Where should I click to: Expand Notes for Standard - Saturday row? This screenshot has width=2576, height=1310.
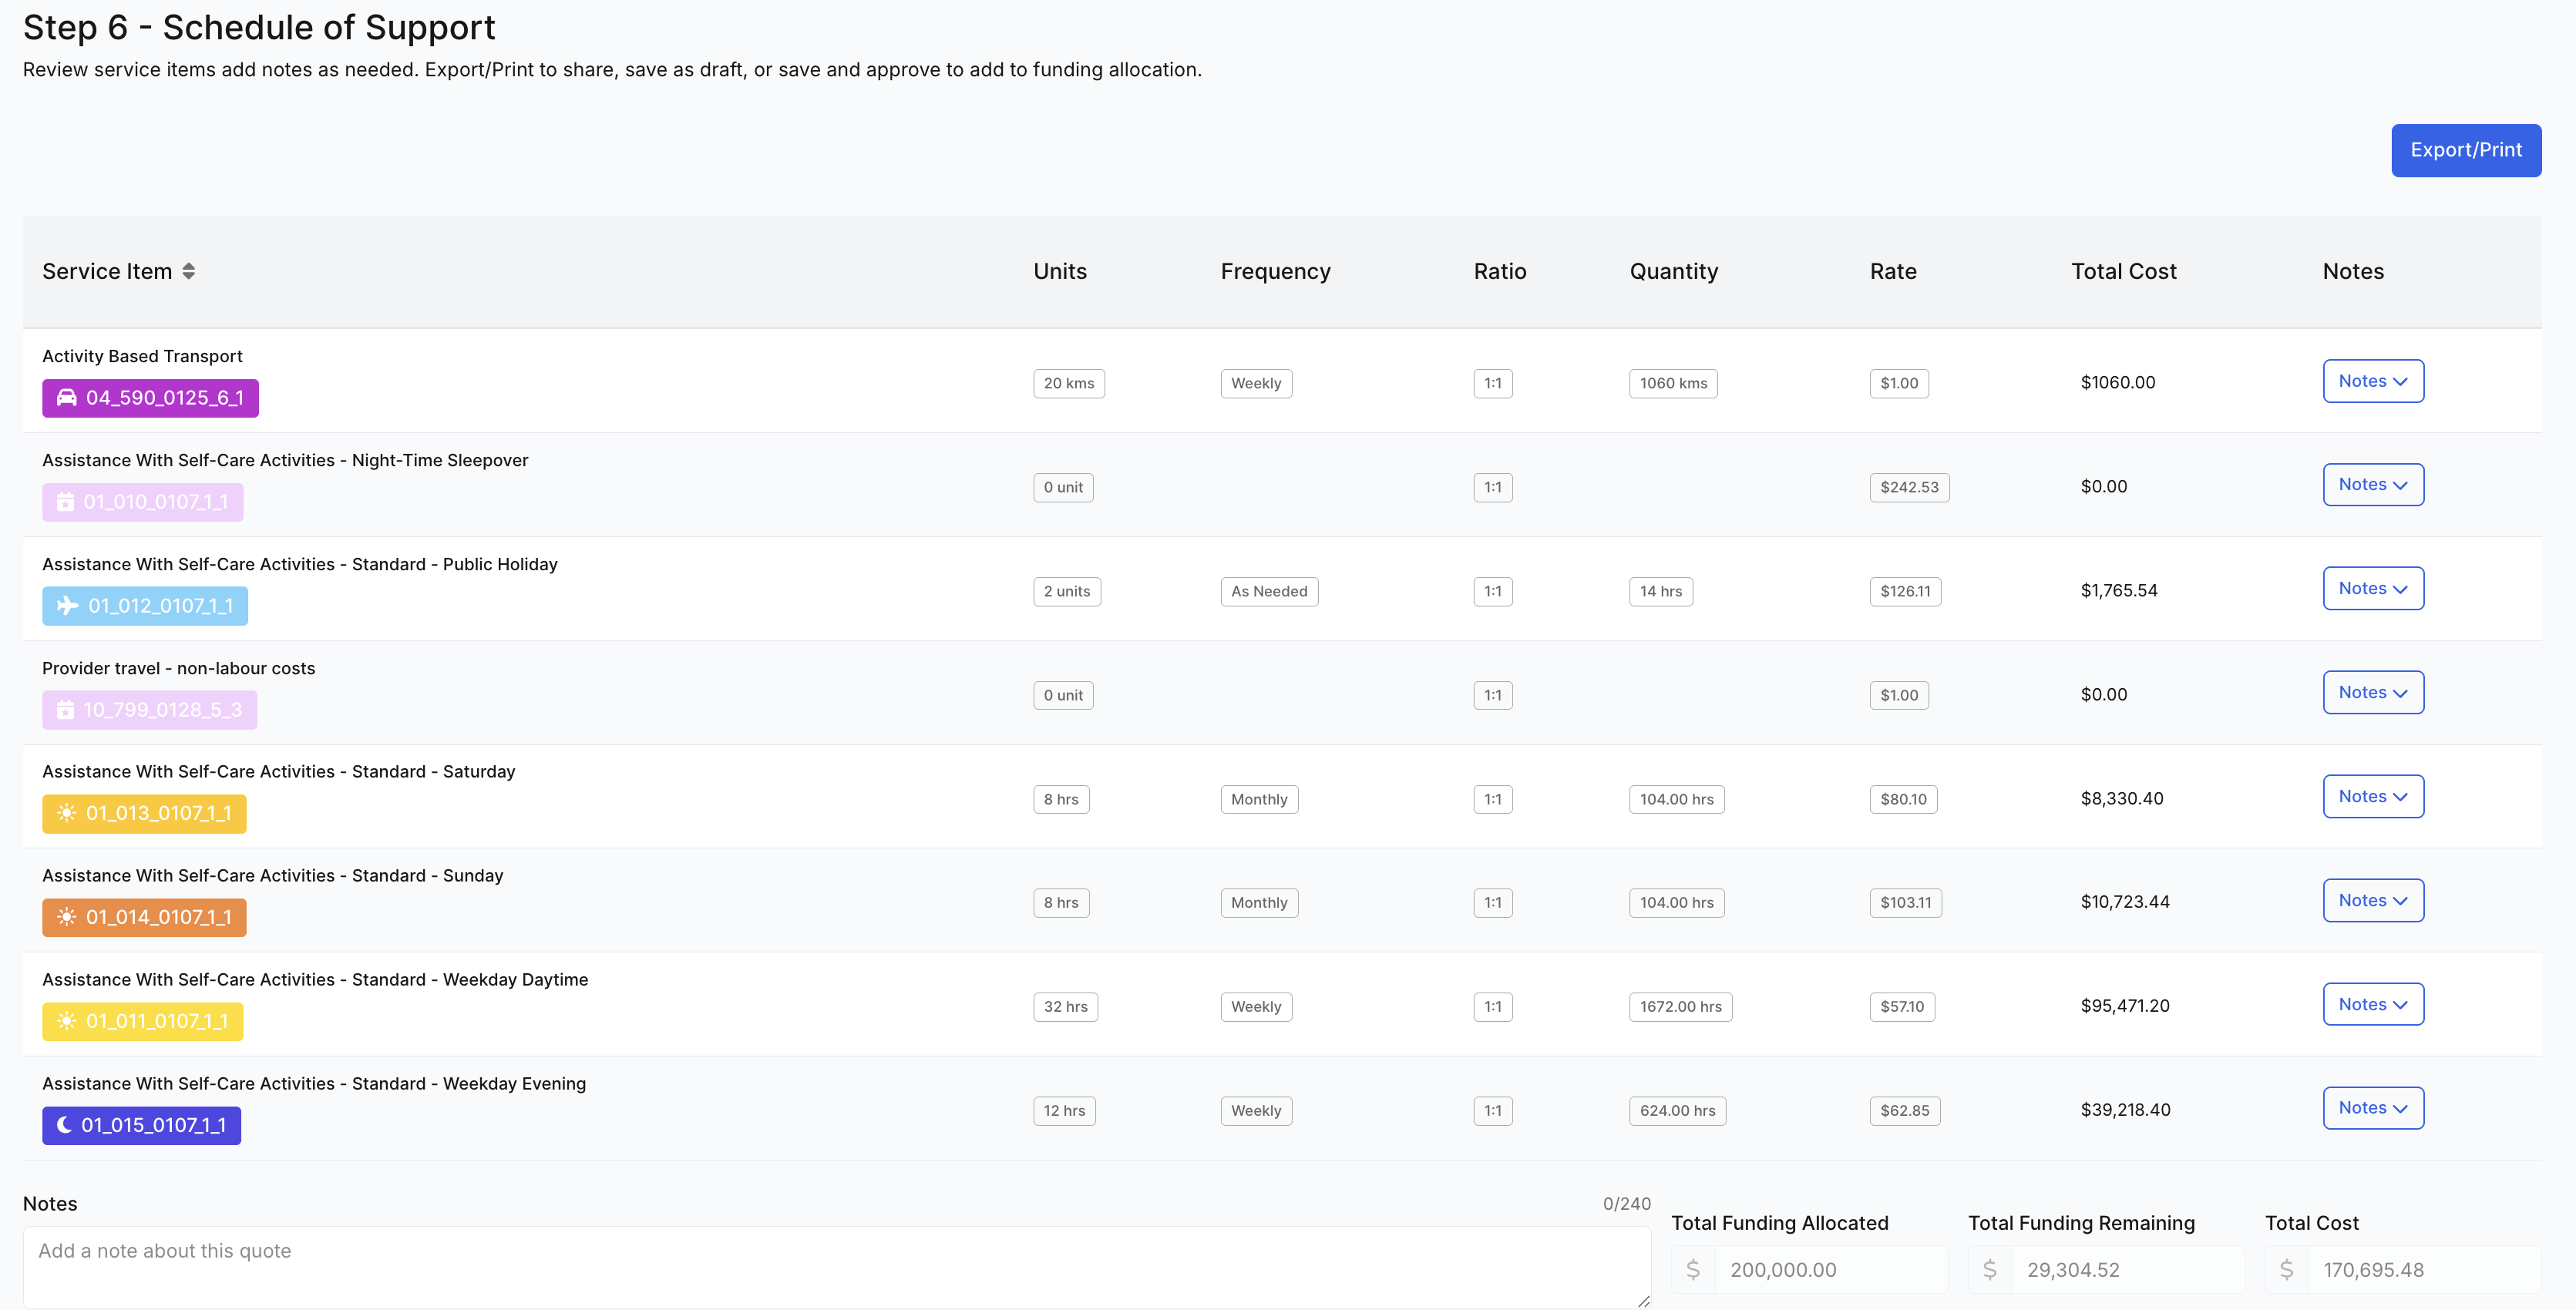click(x=2373, y=796)
